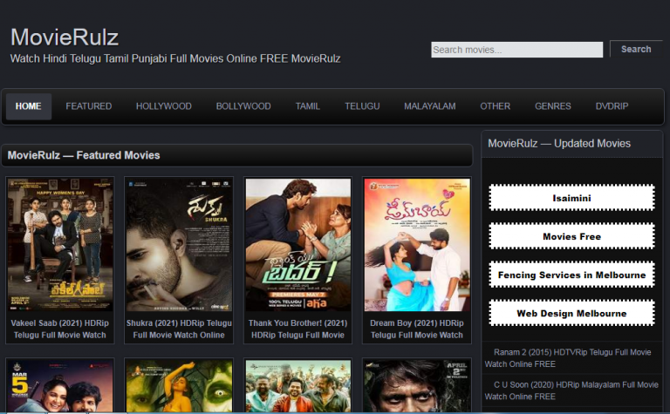Screen dimensions: 670x414
Task: Open the OTHER menu item
Action: coord(496,106)
